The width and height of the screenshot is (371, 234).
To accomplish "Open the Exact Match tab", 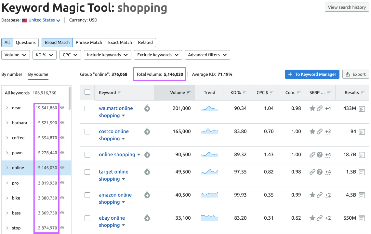I will 120,42.
